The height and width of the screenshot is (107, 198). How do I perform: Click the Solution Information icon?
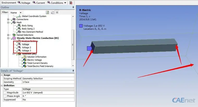(25, 57)
